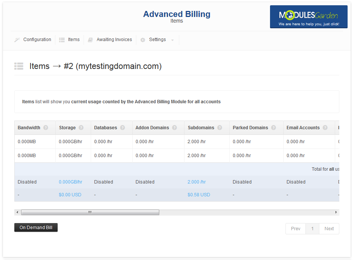Click the Disabled label under Databases

(x=104, y=182)
